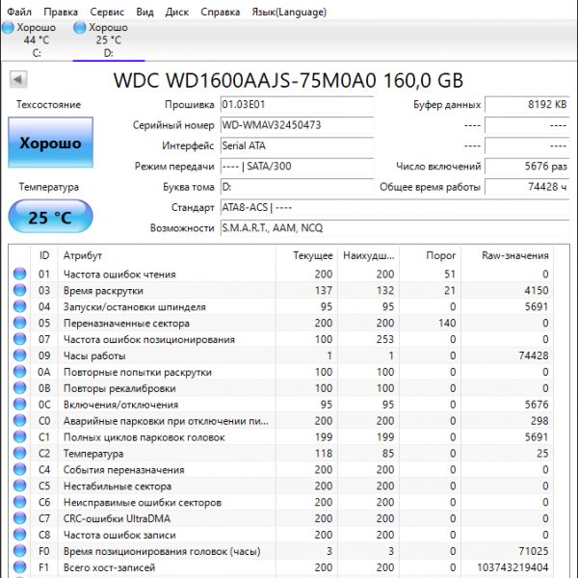The height and width of the screenshot is (578, 578).
Task: Click status icon for attribute 01 row
Action: click(x=20, y=274)
